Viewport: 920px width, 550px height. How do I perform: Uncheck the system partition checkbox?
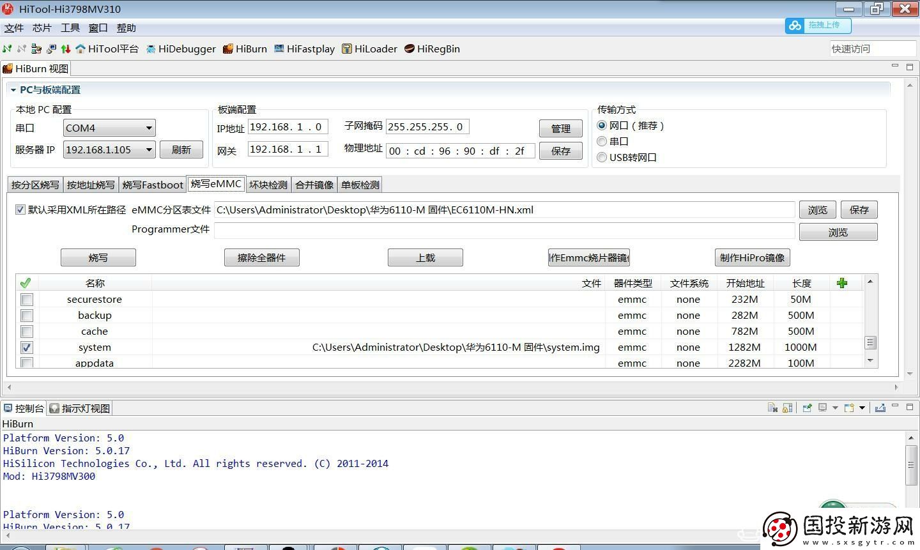(x=27, y=348)
